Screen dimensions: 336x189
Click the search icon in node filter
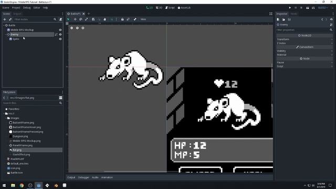pos(55,19)
